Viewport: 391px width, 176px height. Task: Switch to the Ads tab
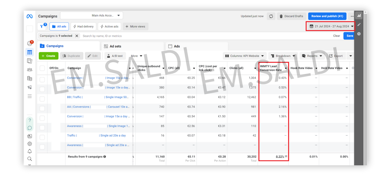197,46
